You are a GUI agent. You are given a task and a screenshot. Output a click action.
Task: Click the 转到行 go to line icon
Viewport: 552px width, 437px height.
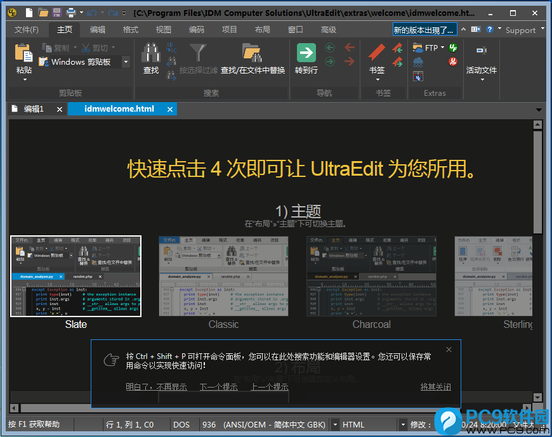point(306,53)
